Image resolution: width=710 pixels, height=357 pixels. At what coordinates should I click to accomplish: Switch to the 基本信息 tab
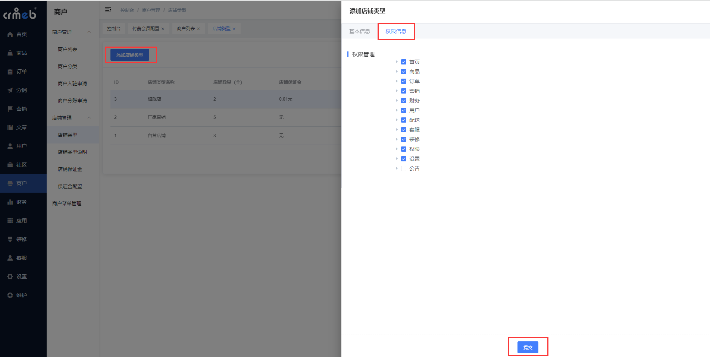359,31
